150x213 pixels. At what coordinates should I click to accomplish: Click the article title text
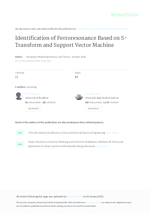tap(71, 41)
